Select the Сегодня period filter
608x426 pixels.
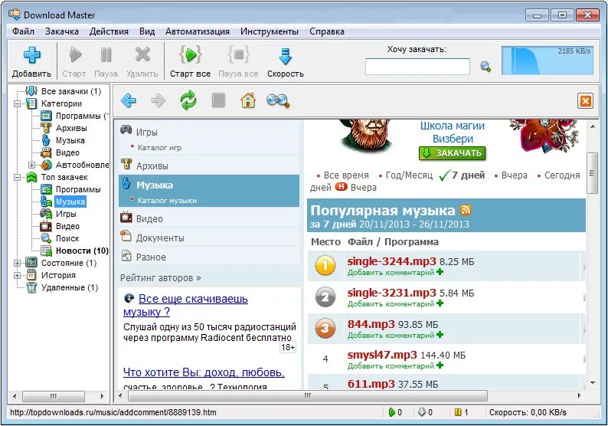coord(562,175)
